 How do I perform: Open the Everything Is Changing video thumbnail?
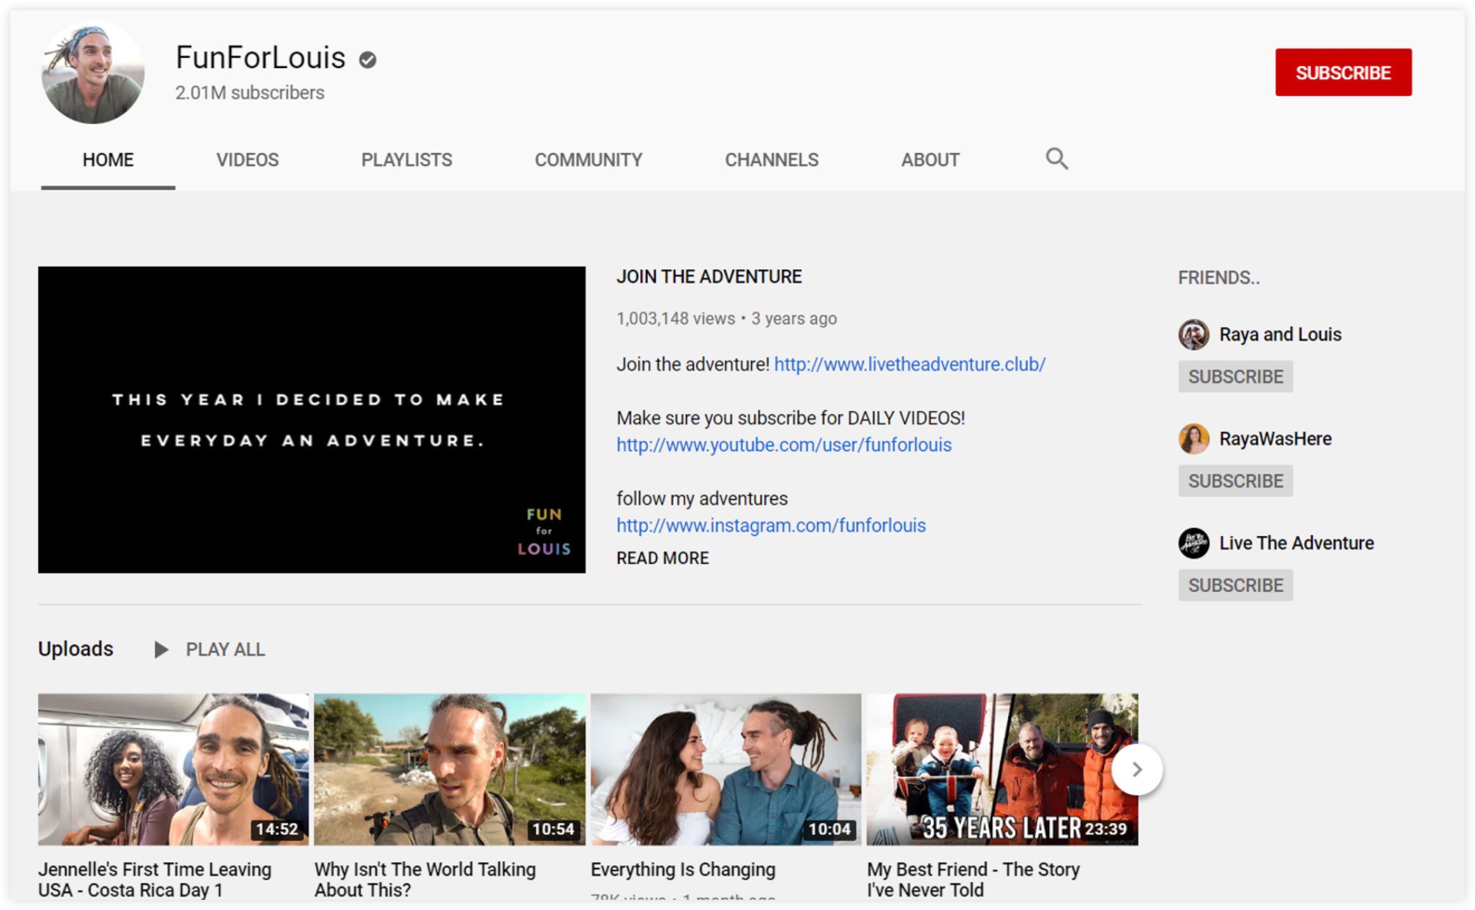pyautogui.click(x=725, y=769)
